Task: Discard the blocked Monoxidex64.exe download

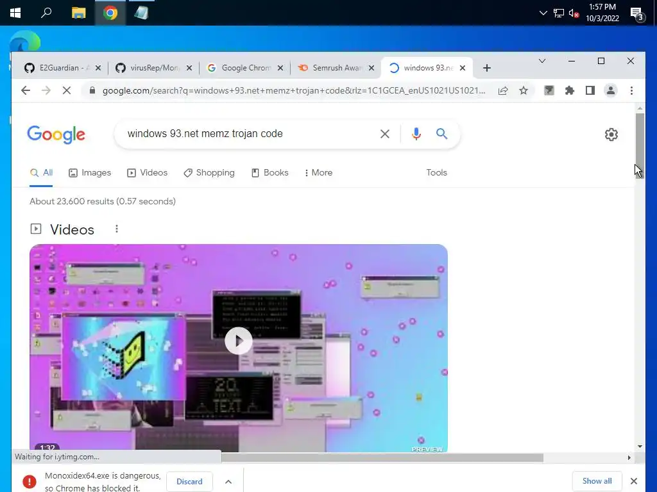Action: click(189, 482)
